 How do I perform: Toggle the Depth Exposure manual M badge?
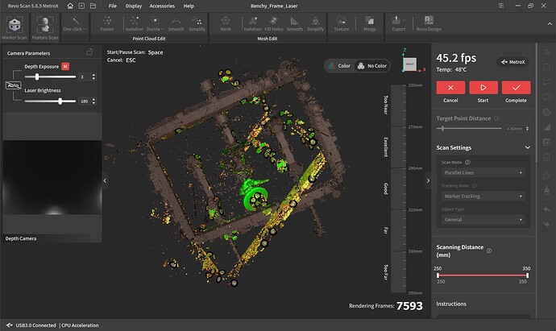point(65,66)
